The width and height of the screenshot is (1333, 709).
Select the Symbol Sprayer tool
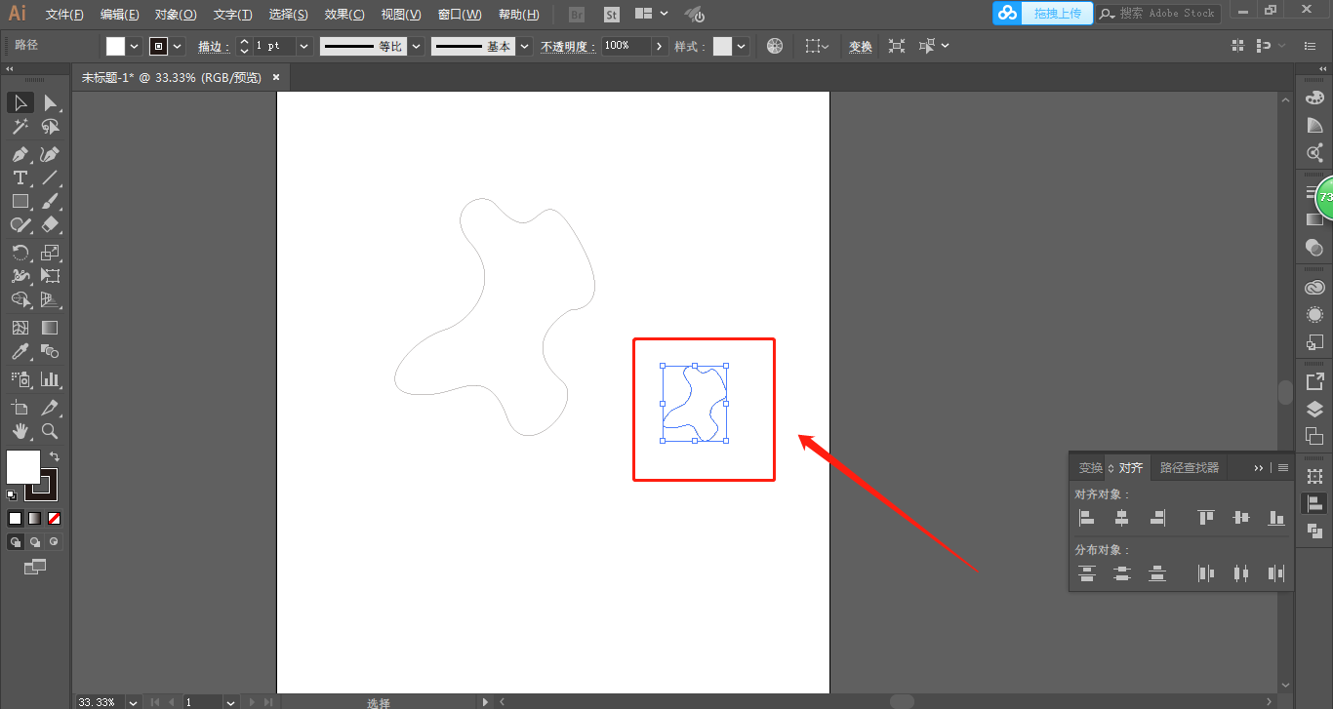point(20,378)
